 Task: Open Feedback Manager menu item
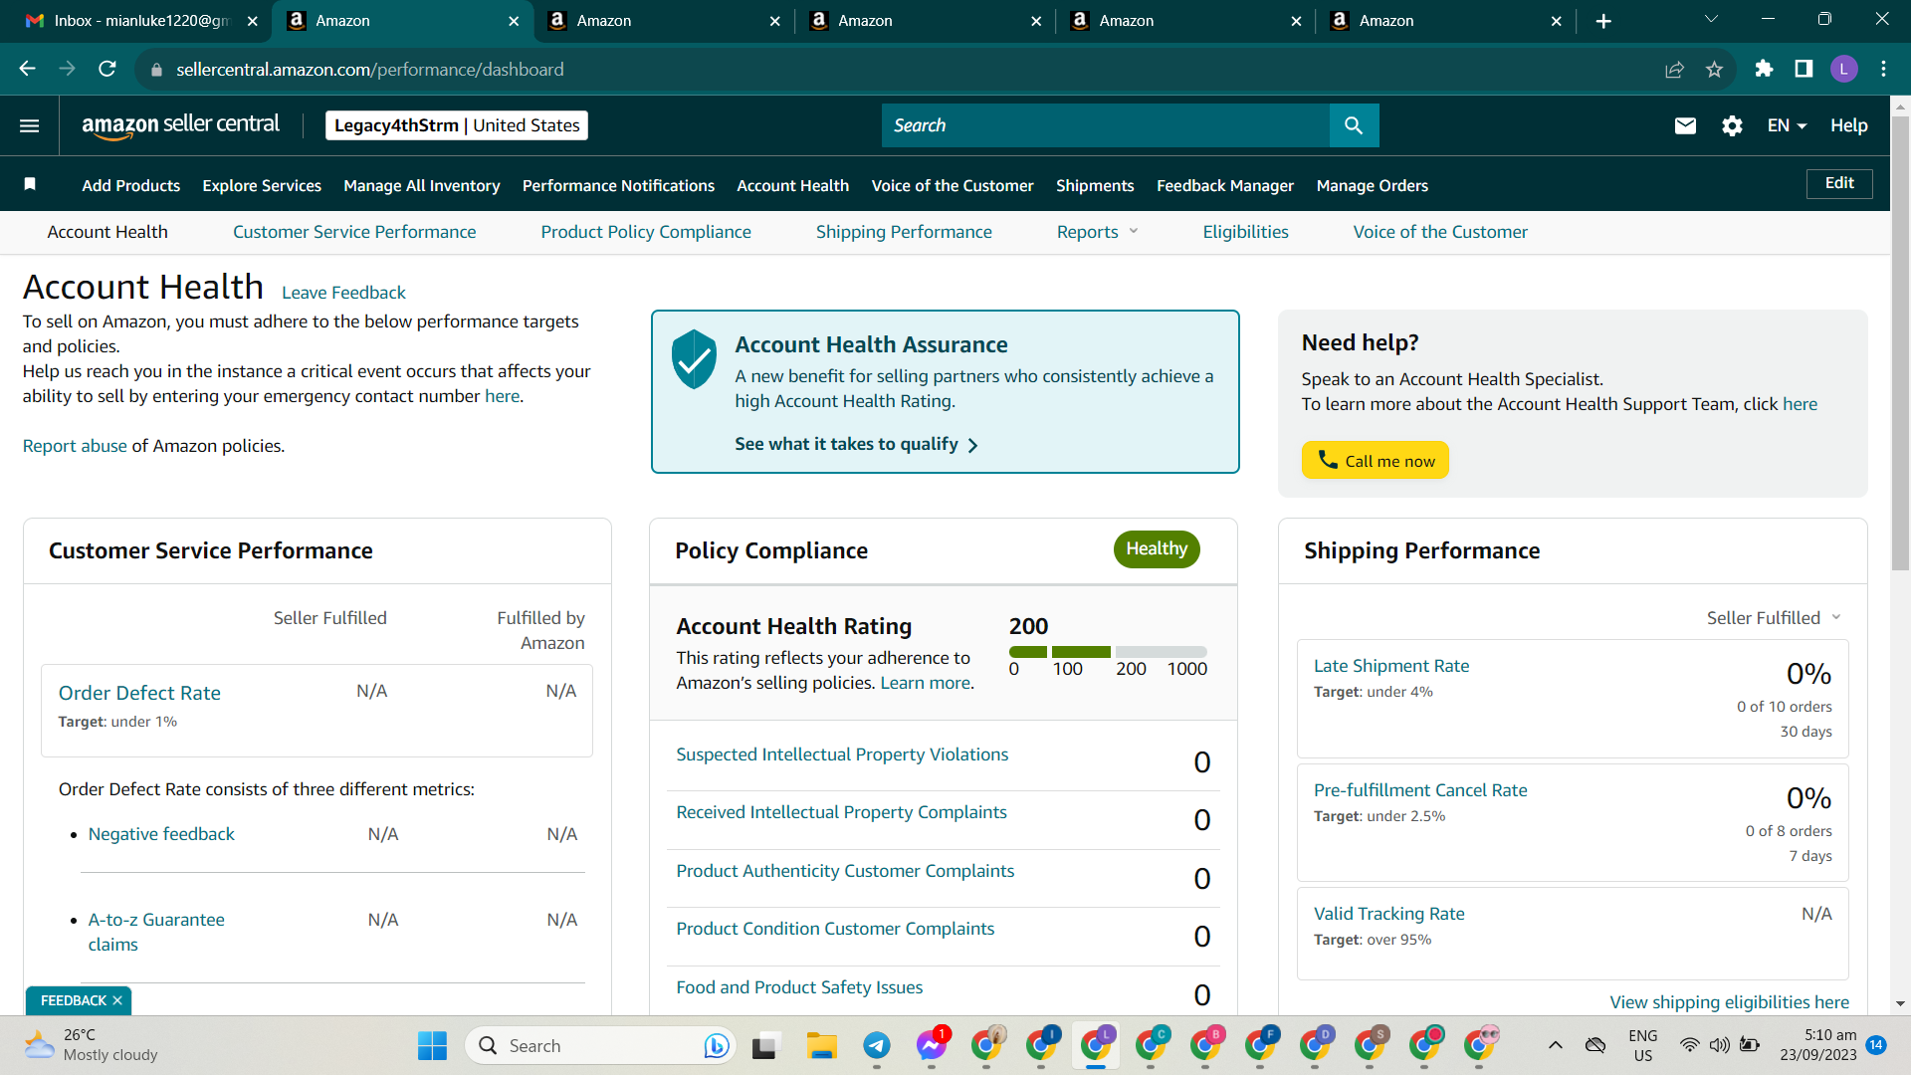pos(1225,185)
